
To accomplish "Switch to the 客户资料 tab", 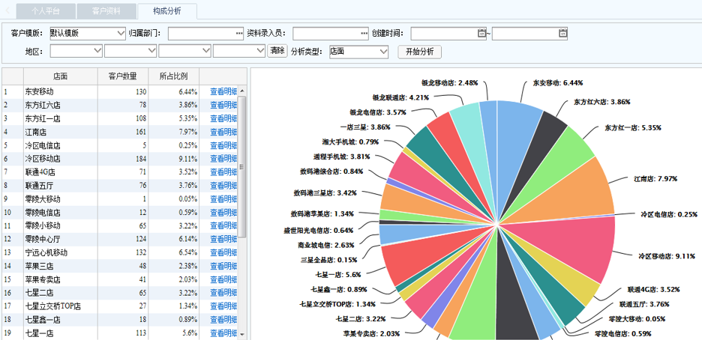I will [x=105, y=12].
